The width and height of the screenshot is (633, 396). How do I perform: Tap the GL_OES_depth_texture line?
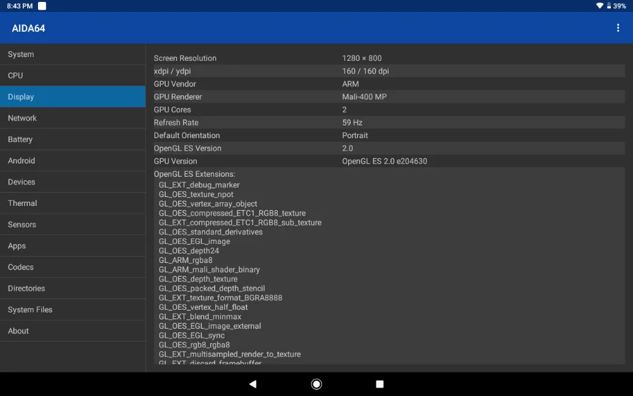click(197, 279)
